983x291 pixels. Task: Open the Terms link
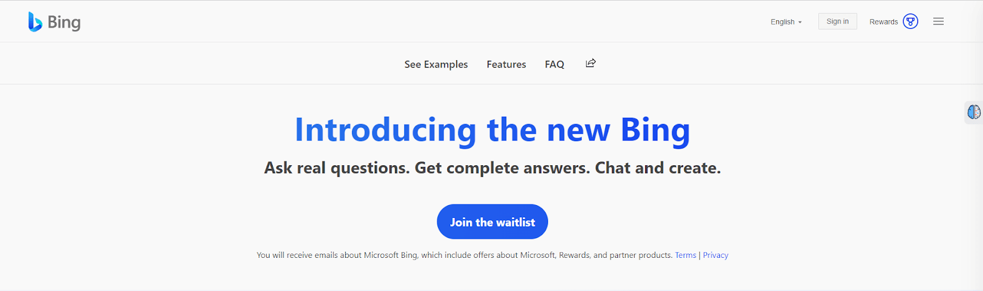pyautogui.click(x=686, y=255)
